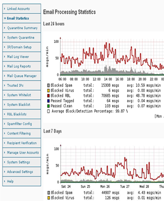This screenshot has width=164, height=201.
Task: Open the Mail Queue Manager
Action: point(21,76)
